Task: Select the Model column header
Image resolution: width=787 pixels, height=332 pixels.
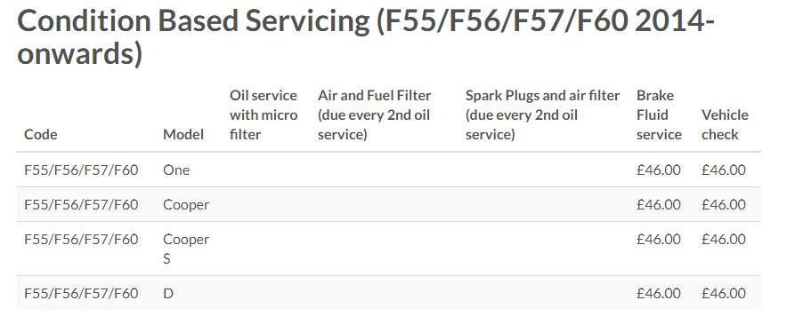Action: 183,135
